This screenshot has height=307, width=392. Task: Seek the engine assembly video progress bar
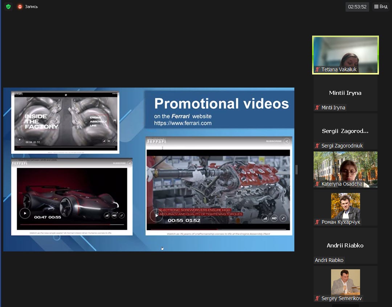[218, 229]
